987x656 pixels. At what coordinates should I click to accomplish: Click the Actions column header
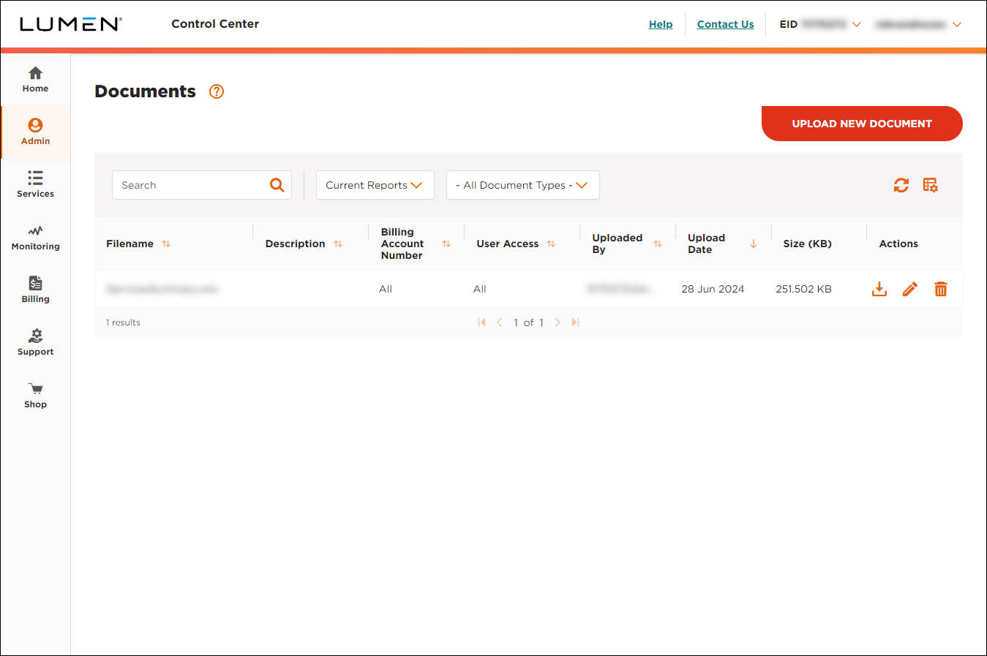click(898, 244)
